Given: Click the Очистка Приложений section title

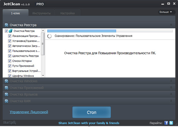Looking at the screenshot, I should [27, 88].
